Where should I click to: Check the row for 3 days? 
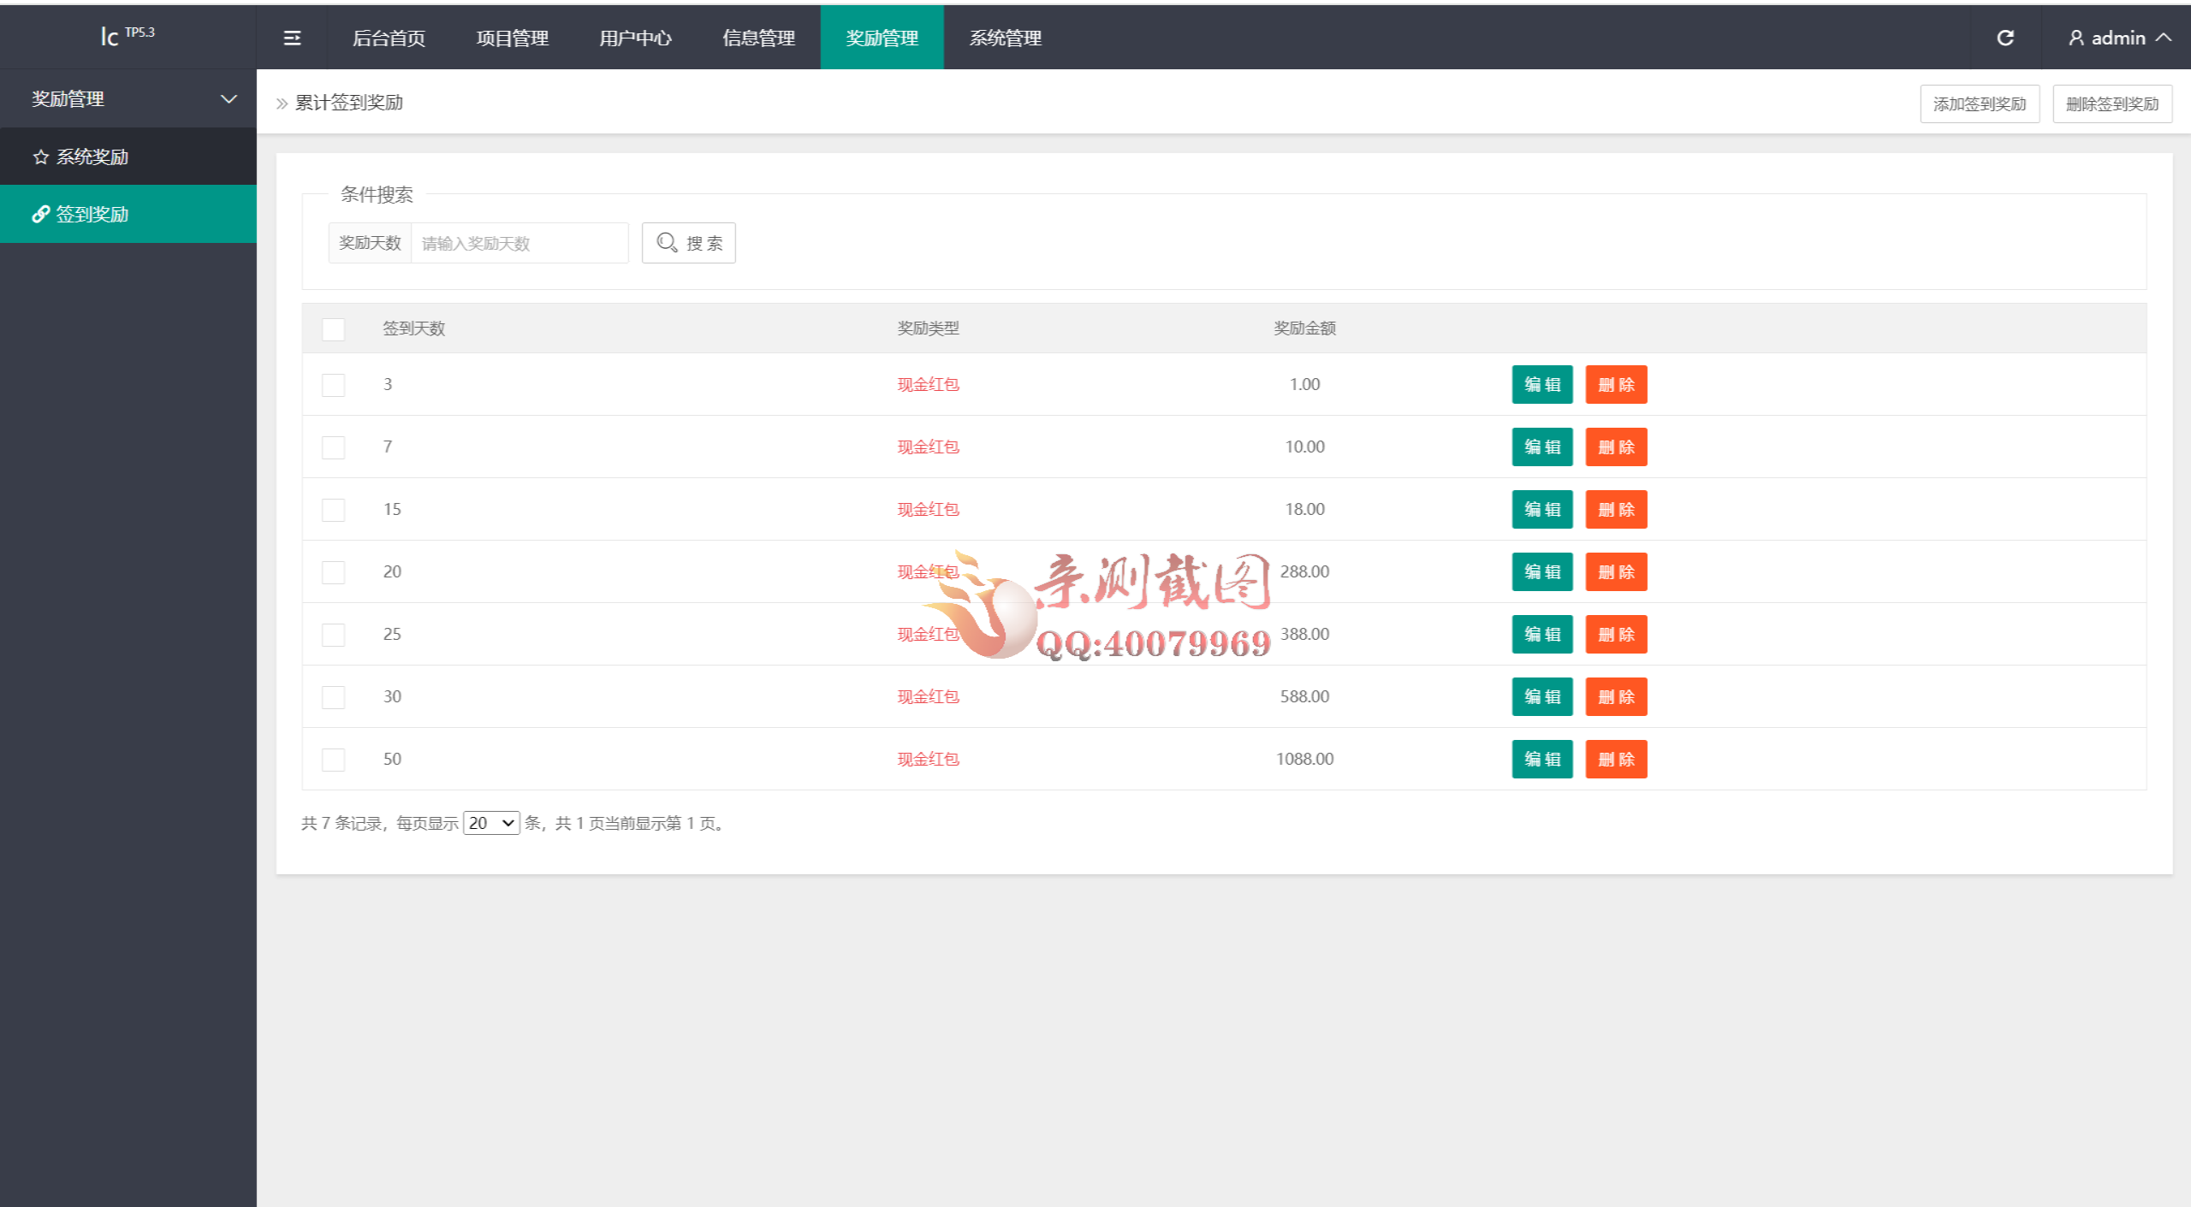333,385
